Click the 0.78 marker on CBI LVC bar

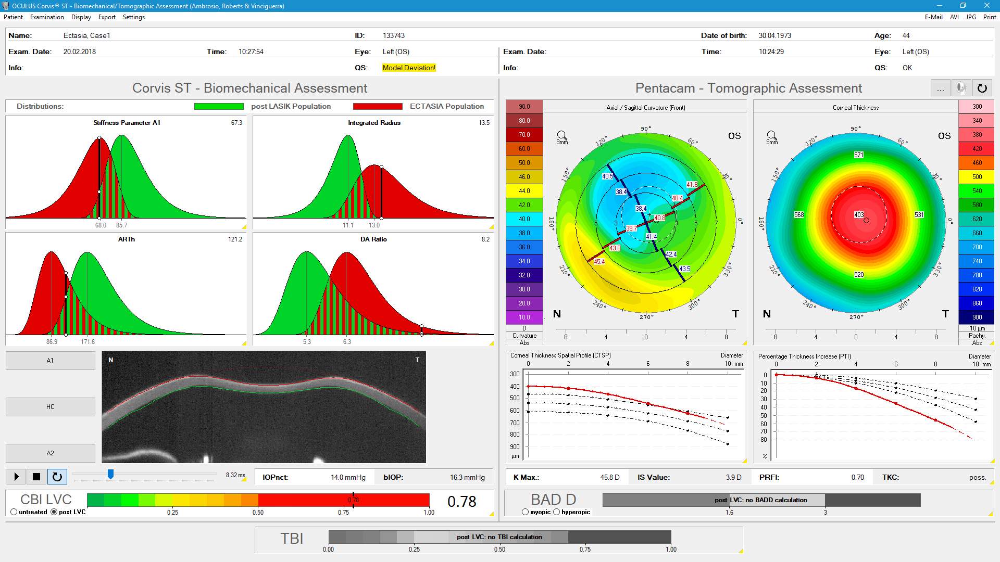pyautogui.click(x=354, y=500)
